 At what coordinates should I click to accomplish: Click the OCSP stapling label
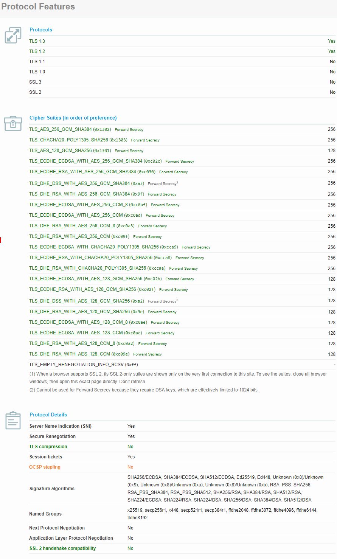click(x=45, y=467)
